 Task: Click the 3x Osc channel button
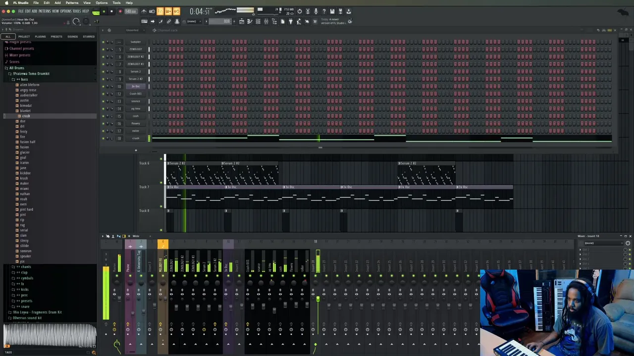coord(135,86)
